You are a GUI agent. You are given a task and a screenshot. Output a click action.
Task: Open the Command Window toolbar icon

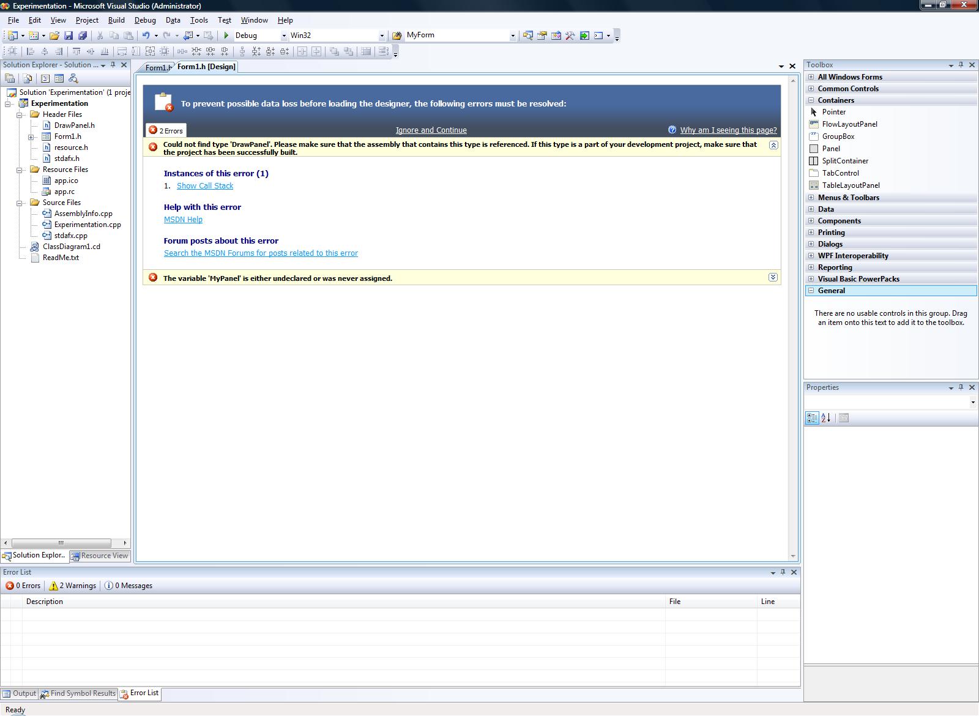598,35
